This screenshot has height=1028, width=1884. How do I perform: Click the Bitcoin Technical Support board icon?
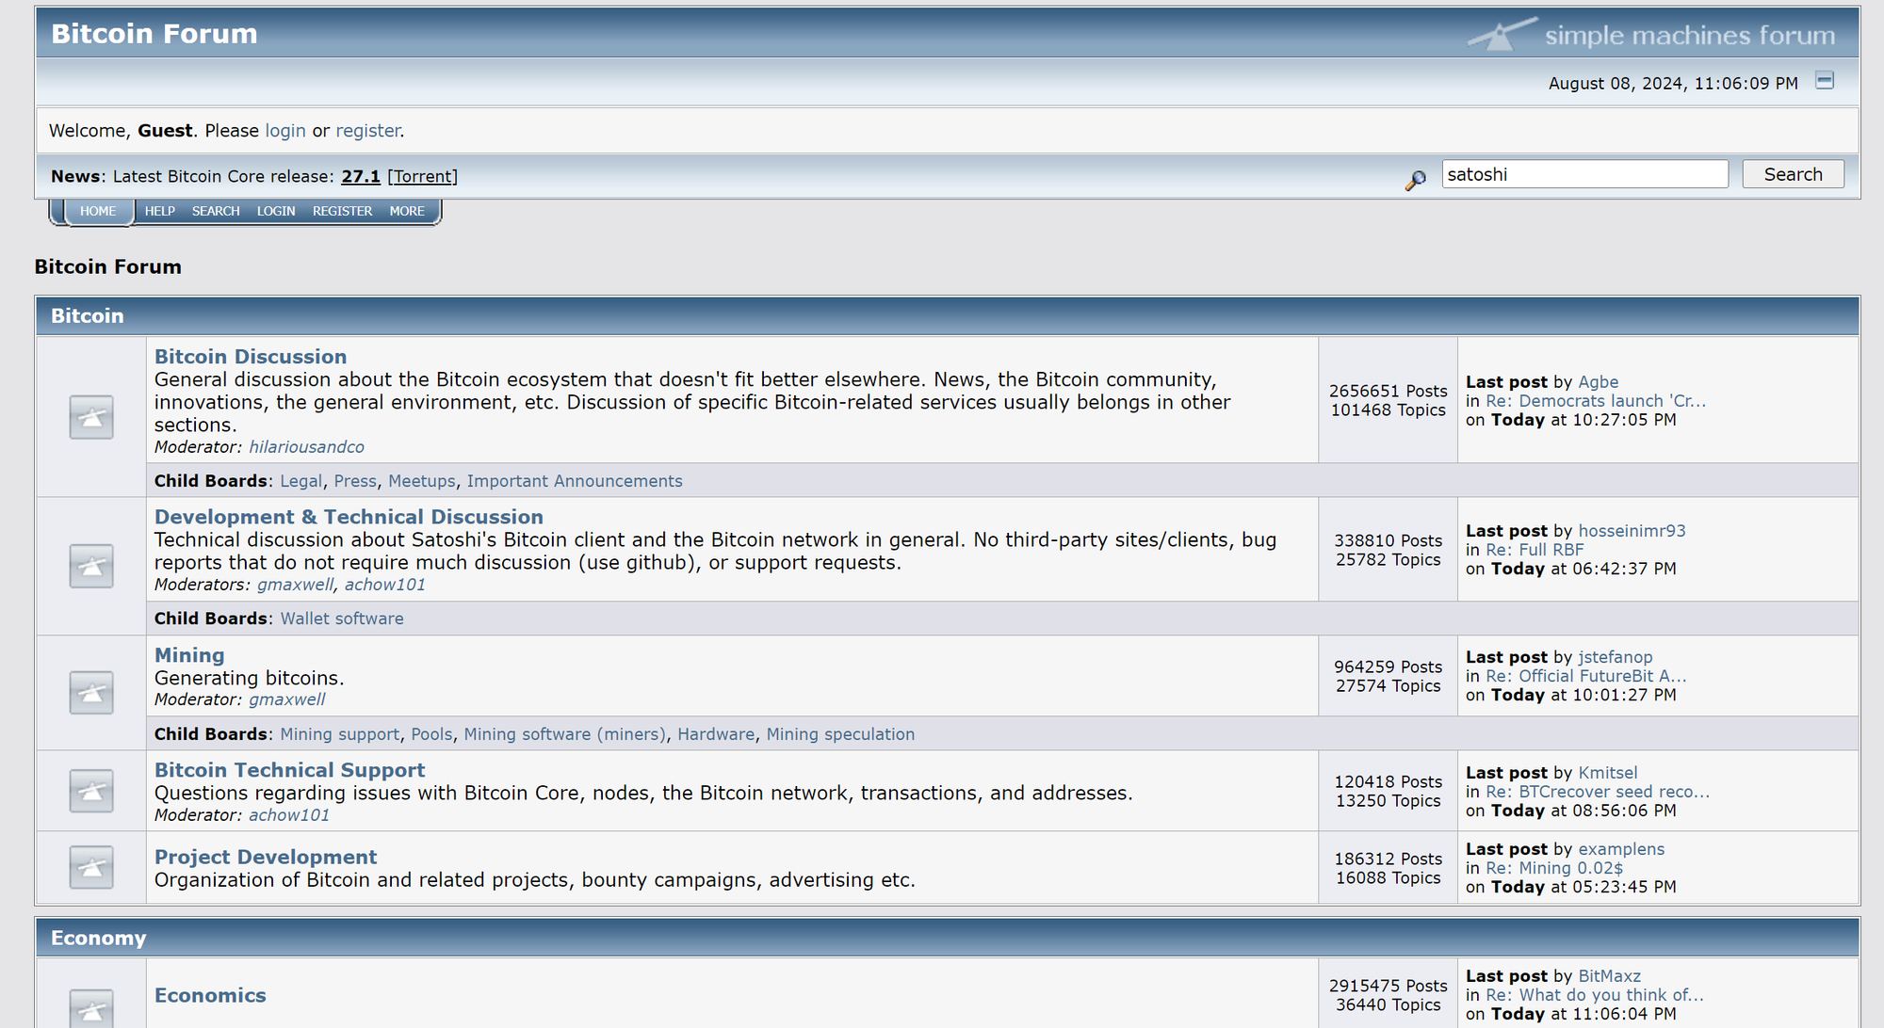coord(91,791)
